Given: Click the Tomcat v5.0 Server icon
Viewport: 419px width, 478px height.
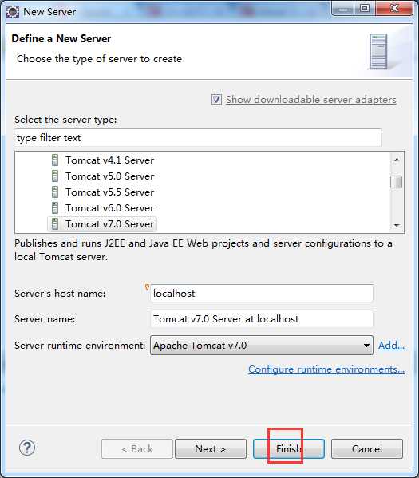Looking at the screenshot, I should (55, 176).
